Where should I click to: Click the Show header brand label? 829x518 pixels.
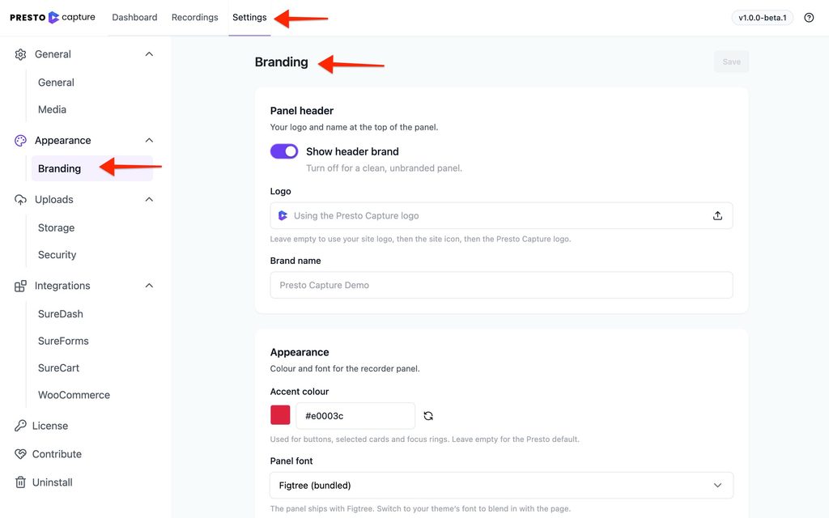click(352, 151)
